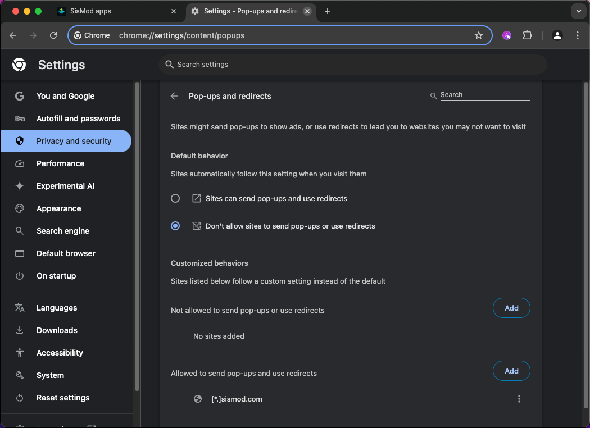Open You and Google settings section
The height and width of the screenshot is (428, 590).
click(66, 96)
